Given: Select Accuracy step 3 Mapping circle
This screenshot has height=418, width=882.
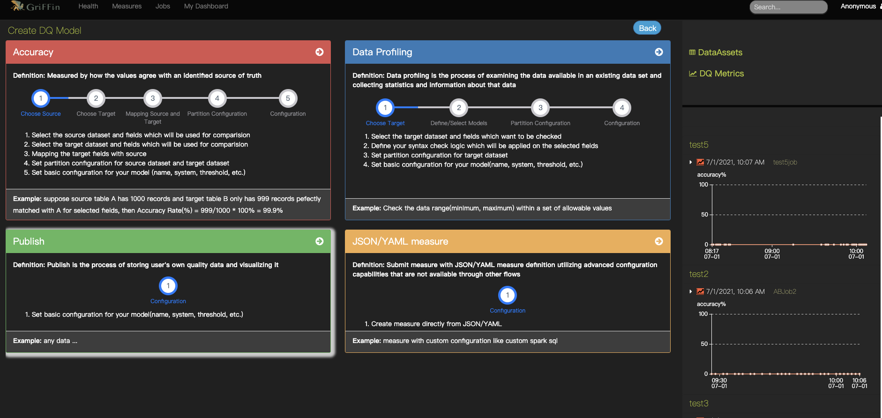Looking at the screenshot, I should (x=153, y=98).
